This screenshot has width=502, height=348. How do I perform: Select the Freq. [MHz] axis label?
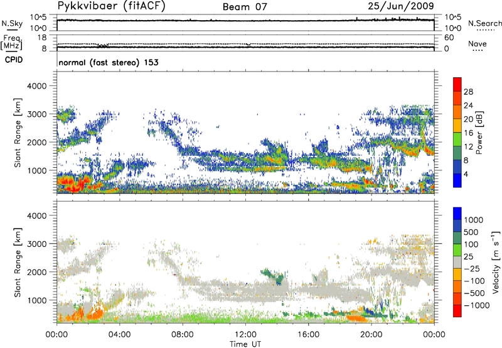tap(11, 43)
